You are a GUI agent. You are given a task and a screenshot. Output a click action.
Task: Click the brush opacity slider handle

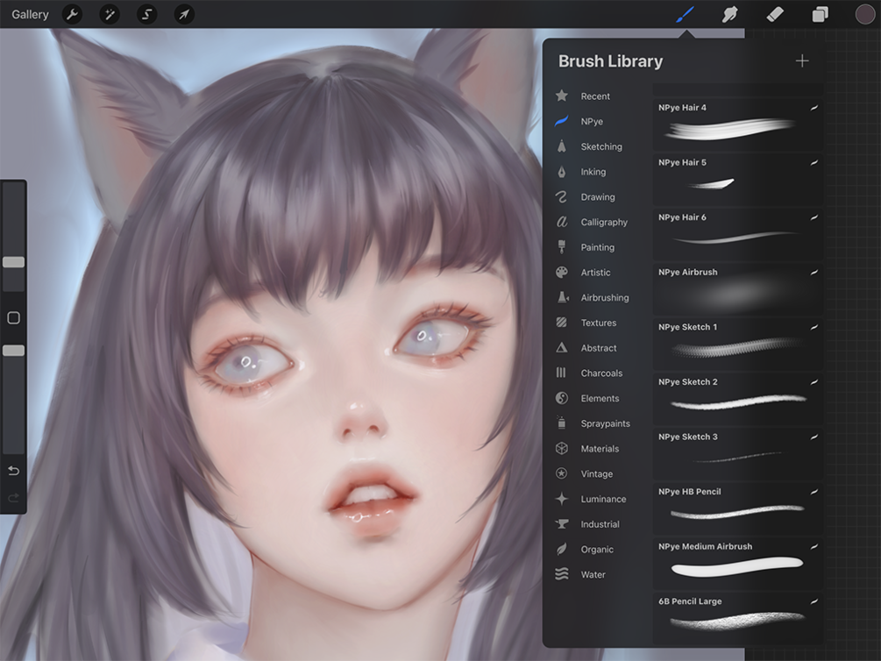[13, 350]
